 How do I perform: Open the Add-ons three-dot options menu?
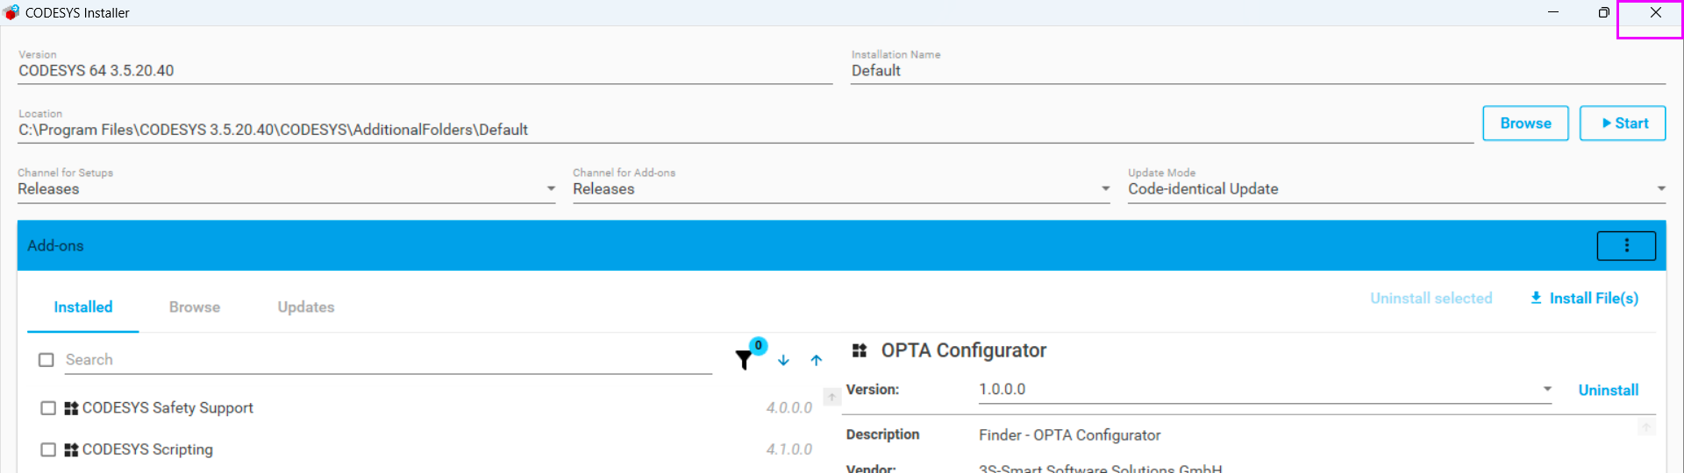(1626, 246)
